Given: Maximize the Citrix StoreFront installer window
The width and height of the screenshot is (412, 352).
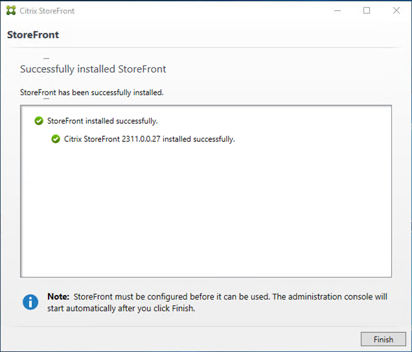Looking at the screenshot, I should (367, 10).
